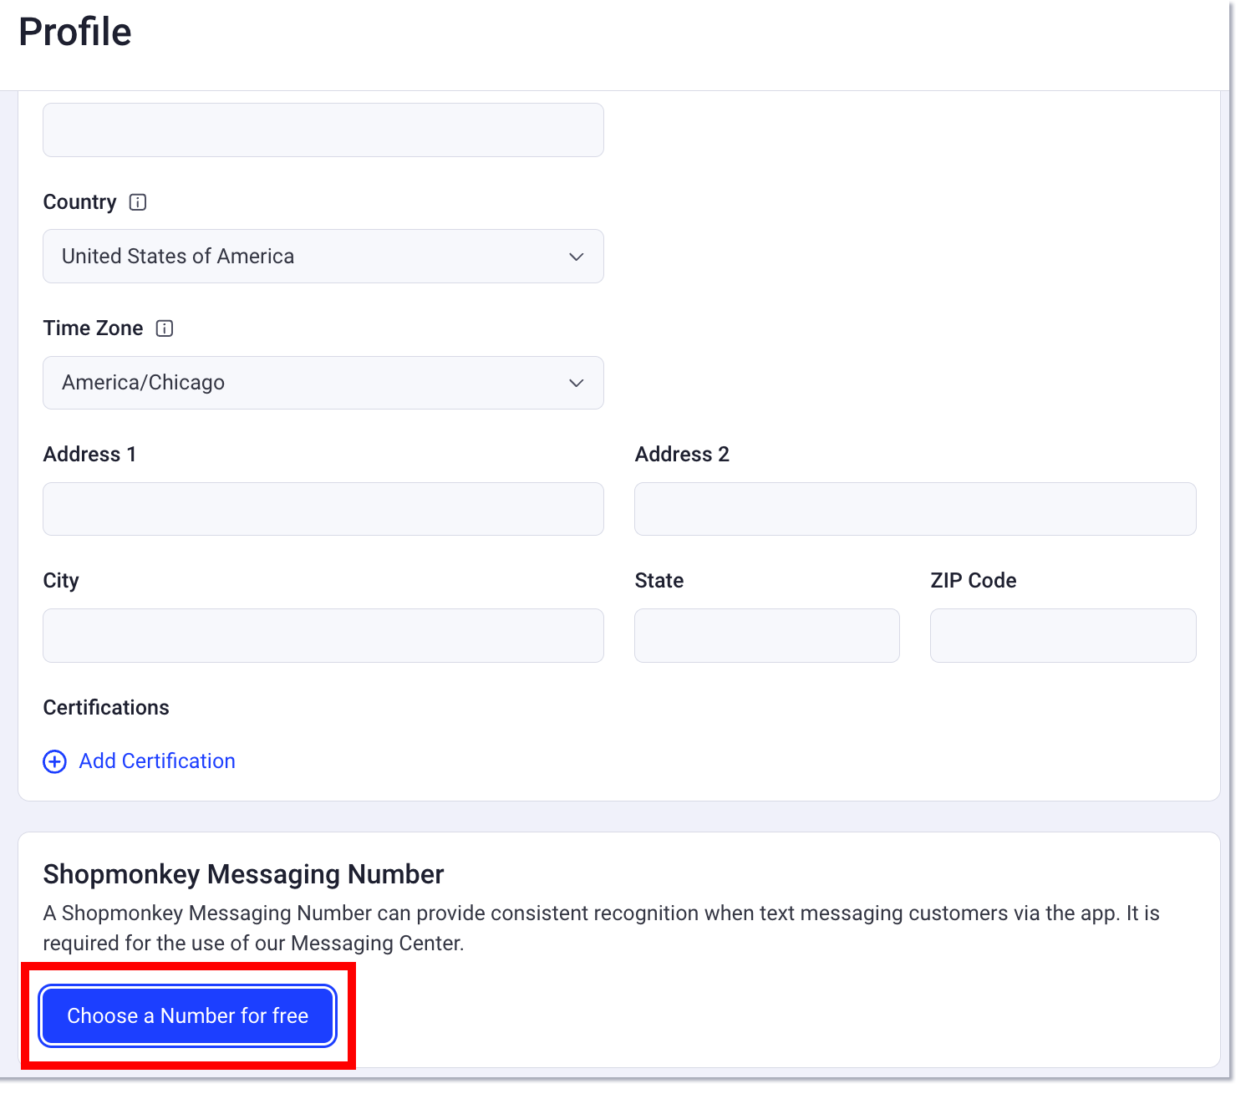Click the Country info icon

(x=138, y=201)
